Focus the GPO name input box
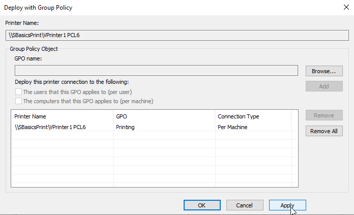The image size is (354, 215). coord(156,71)
